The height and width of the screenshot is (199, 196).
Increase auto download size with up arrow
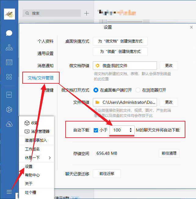pyautogui.click(x=131, y=129)
